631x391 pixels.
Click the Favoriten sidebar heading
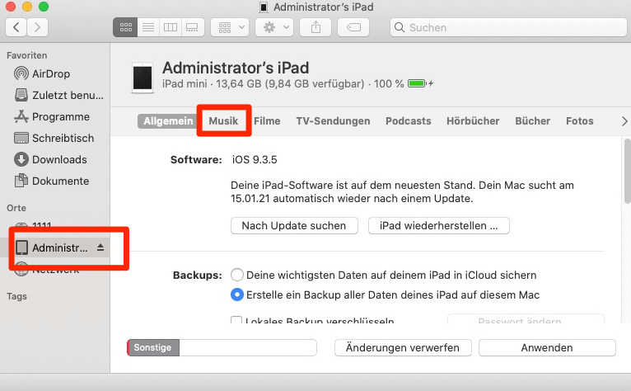(x=26, y=55)
